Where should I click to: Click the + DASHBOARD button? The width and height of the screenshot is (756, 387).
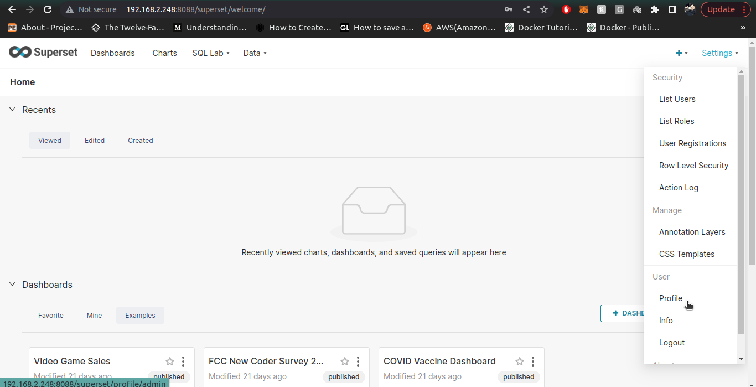(x=629, y=313)
